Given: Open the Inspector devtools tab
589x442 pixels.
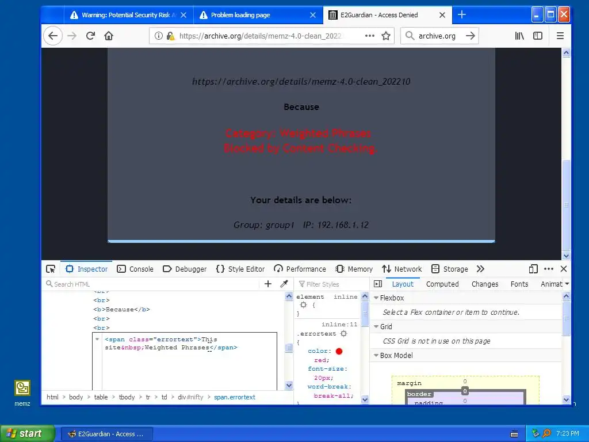Looking at the screenshot, I should 87,269.
